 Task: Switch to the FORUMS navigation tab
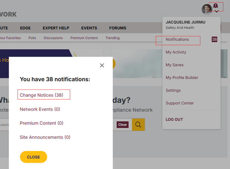118,28
